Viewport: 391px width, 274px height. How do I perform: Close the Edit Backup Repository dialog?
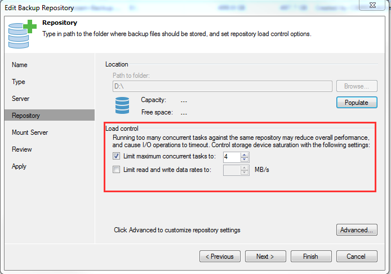pos(372,5)
